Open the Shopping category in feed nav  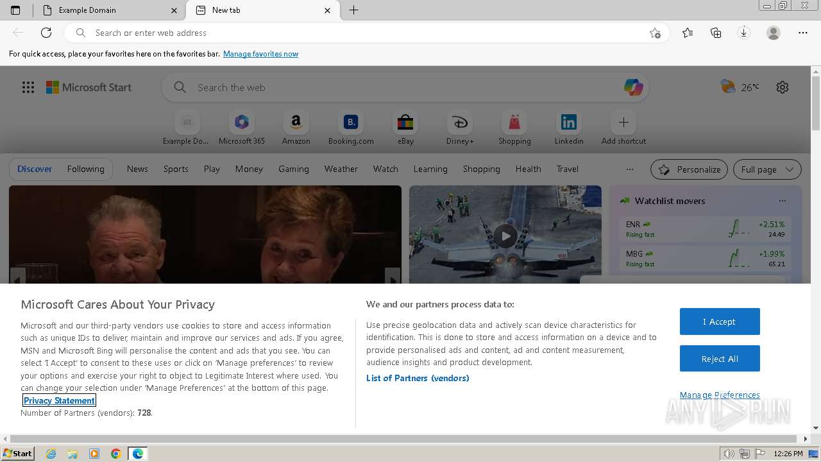pos(482,169)
